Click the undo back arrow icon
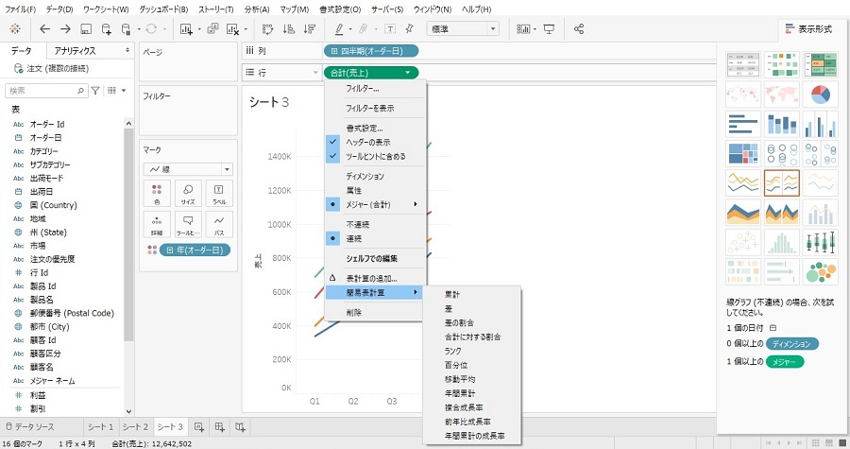The height and width of the screenshot is (449, 850). (44, 29)
